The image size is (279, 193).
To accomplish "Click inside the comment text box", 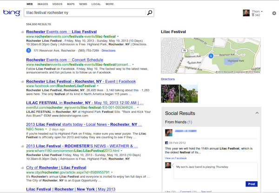I will pos(215,170).
